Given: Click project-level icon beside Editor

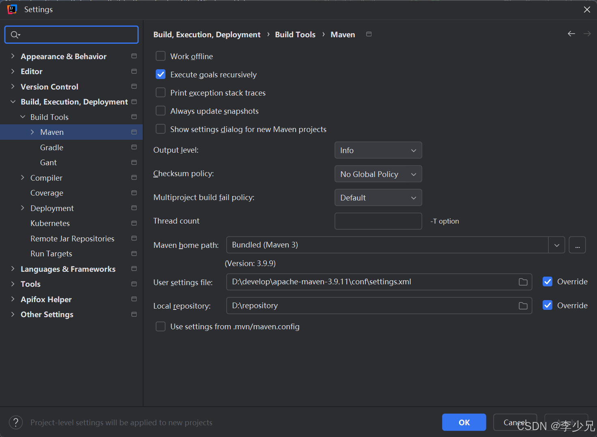Looking at the screenshot, I should [134, 71].
